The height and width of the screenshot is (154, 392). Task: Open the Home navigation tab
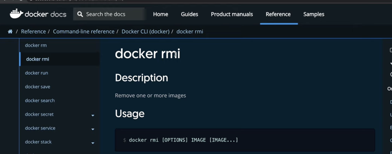click(161, 14)
